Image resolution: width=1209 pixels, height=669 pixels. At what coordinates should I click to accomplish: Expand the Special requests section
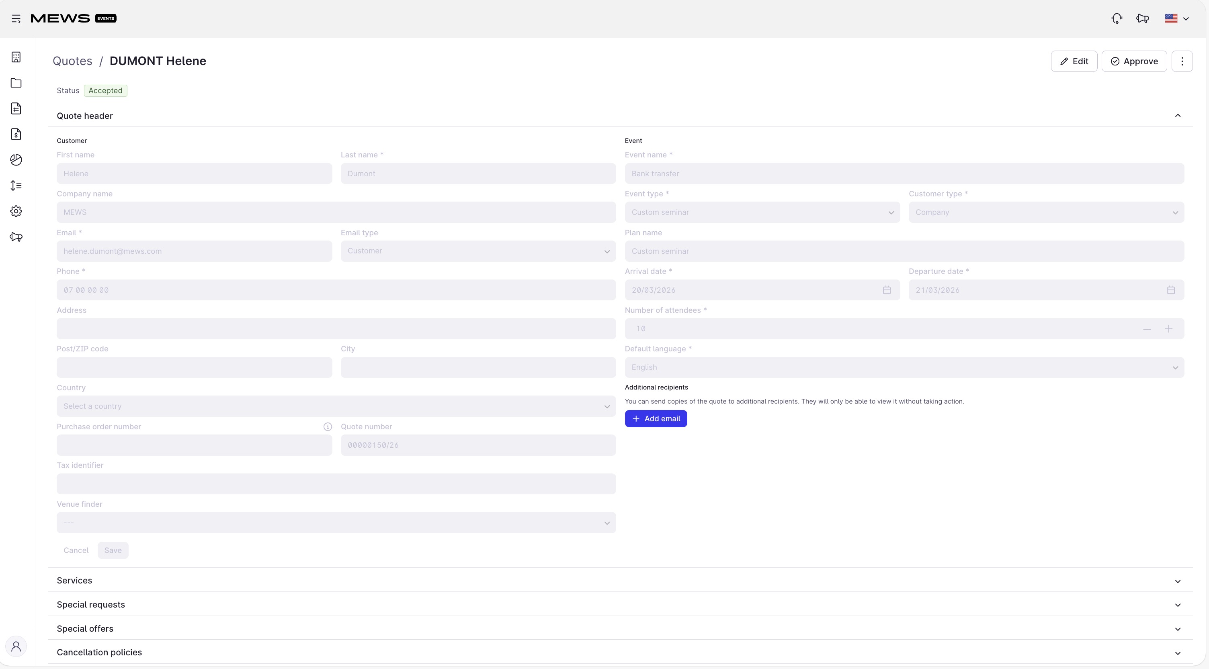(620, 605)
